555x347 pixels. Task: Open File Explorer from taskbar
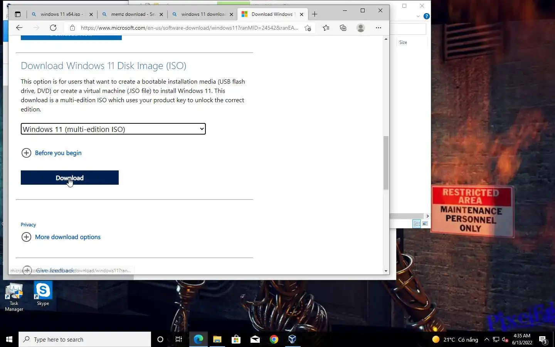[217, 339]
